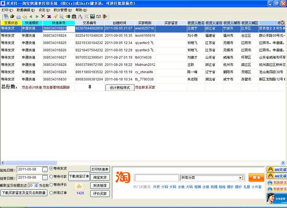Click the 短裤 hot keyword link

coord(198,187)
